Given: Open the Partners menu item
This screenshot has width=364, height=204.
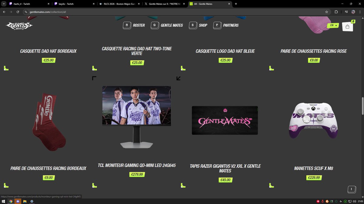Looking at the screenshot, I should coord(226,25).
